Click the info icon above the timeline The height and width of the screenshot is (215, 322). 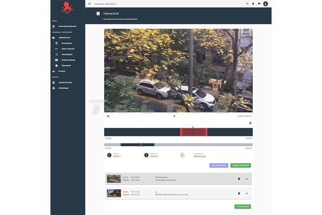[250, 123]
